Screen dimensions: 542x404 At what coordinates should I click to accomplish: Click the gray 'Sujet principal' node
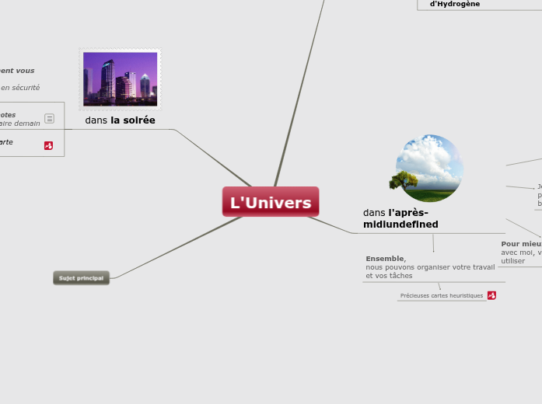[81, 277]
